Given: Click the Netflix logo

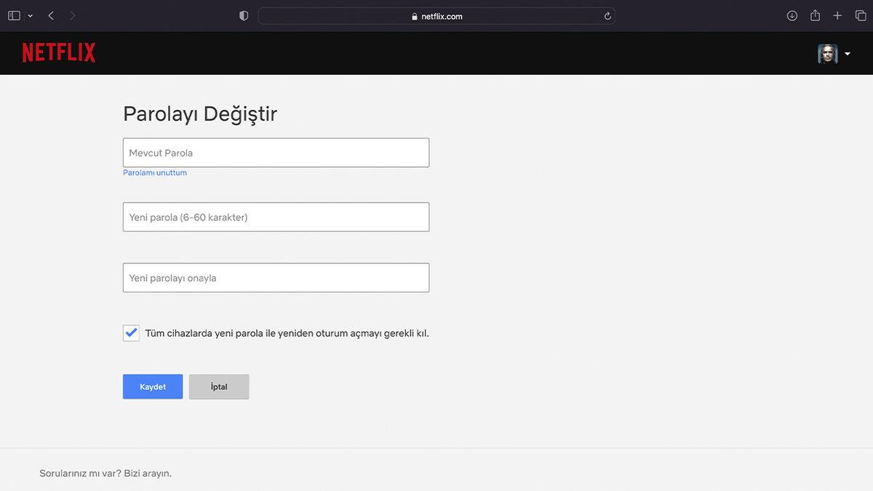Looking at the screenshot, I should (58, 52).
